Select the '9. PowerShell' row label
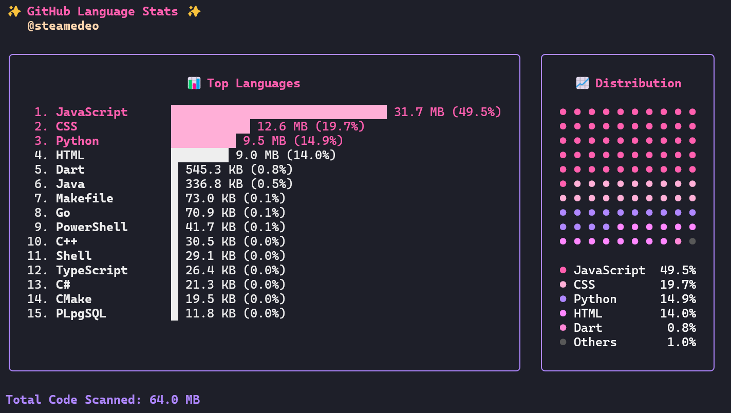 [81, 227]
